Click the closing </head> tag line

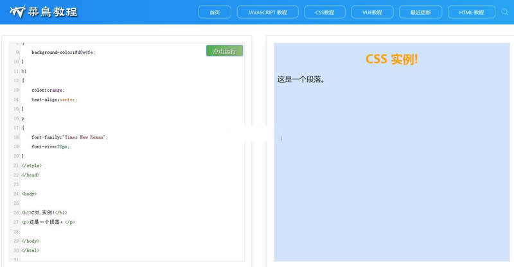click(x=30, y=175)
